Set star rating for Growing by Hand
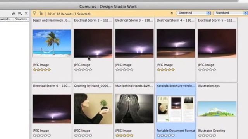The width and height of the screenshot is (248, 139). [x=83, y=135]
